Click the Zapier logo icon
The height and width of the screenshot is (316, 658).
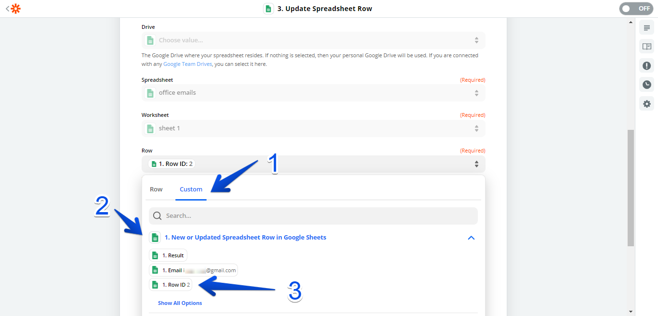[x=16, y=9]
